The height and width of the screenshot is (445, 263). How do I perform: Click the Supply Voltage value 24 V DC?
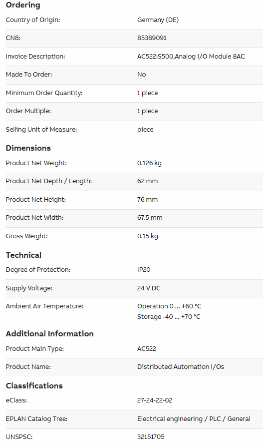(149, 288)
